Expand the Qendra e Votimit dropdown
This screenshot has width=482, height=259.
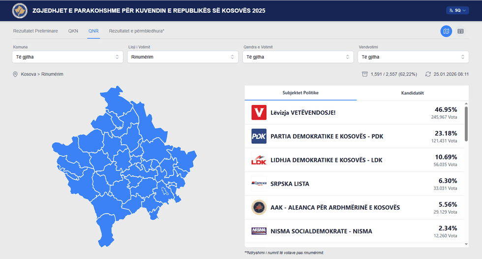(x=298, y=57)
